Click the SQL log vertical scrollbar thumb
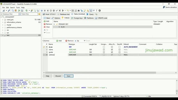Screen dimensions: 178x100 (177, 91)
